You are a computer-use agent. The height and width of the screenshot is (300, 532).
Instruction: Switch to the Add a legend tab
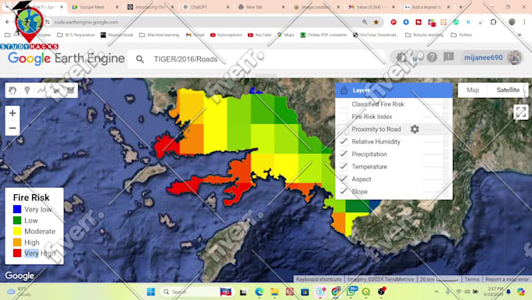pyautogui.click(x=427, y=7)
